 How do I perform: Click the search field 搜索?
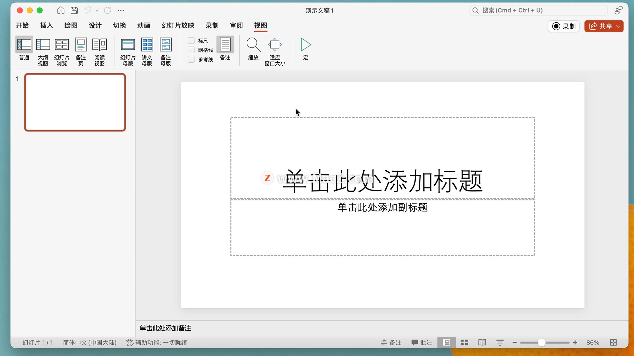(538, 11)
